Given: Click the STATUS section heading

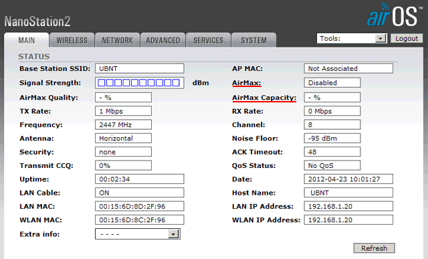Looking at the screenshot, I should (34, 57).
